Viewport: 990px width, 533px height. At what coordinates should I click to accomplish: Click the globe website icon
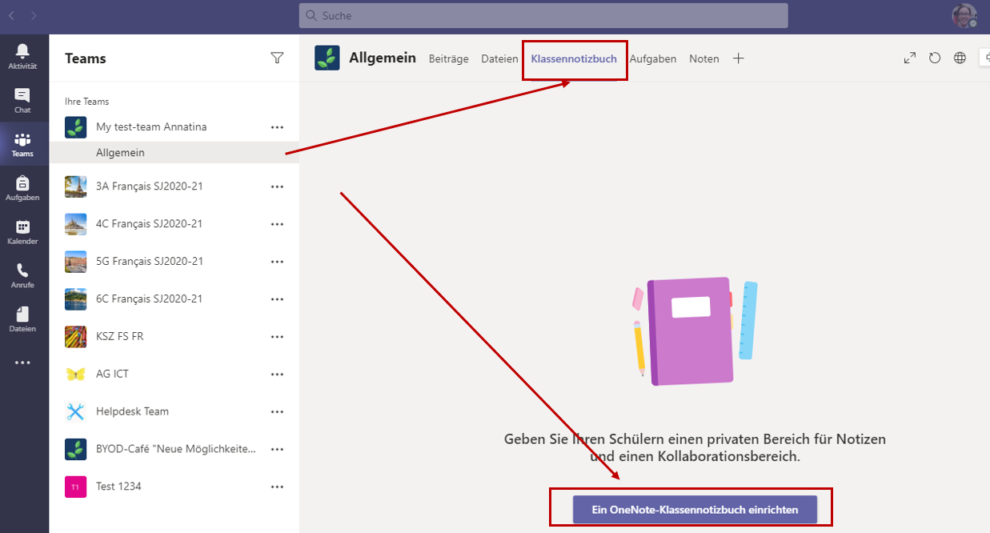pos(960,58)
